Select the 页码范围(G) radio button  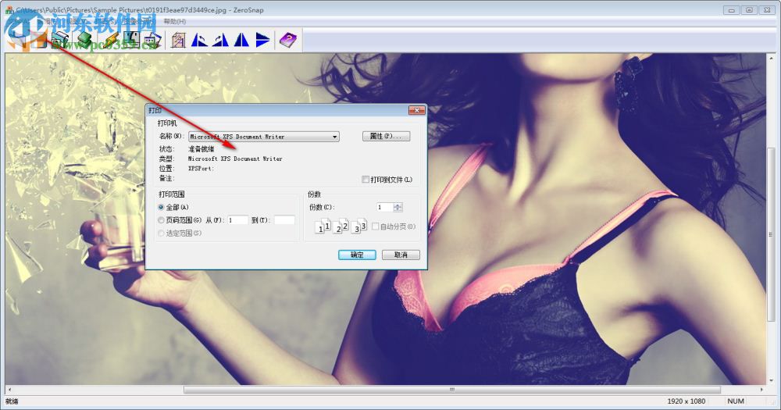point(161,220)
